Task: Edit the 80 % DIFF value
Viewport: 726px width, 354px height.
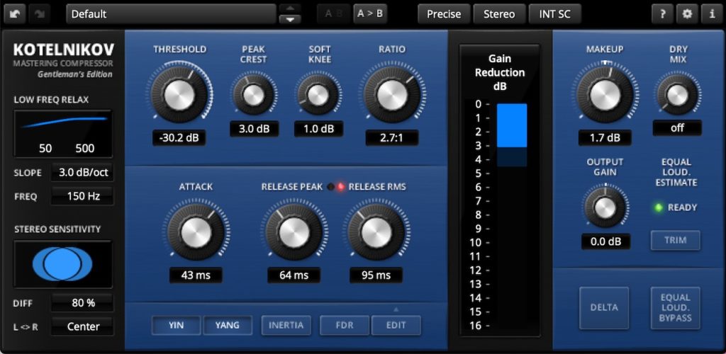Action: (82, 303)
